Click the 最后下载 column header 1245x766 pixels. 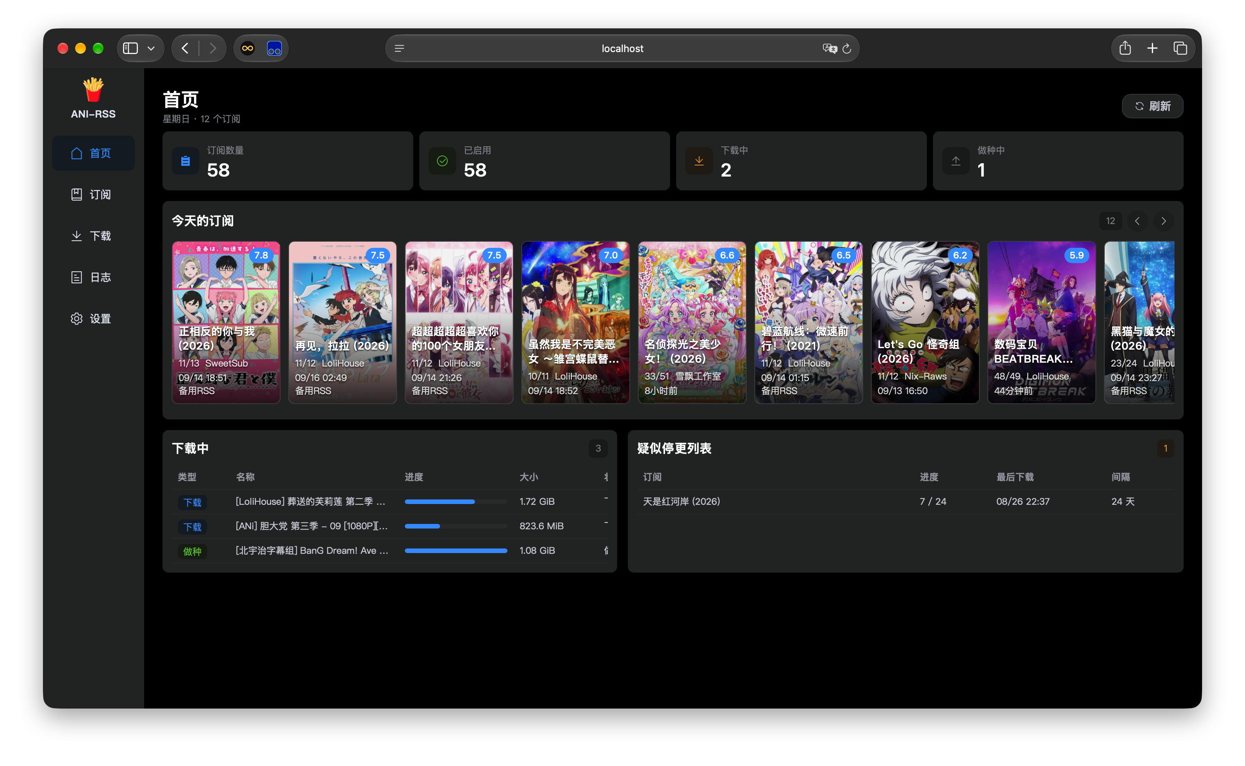[1015, 477]
